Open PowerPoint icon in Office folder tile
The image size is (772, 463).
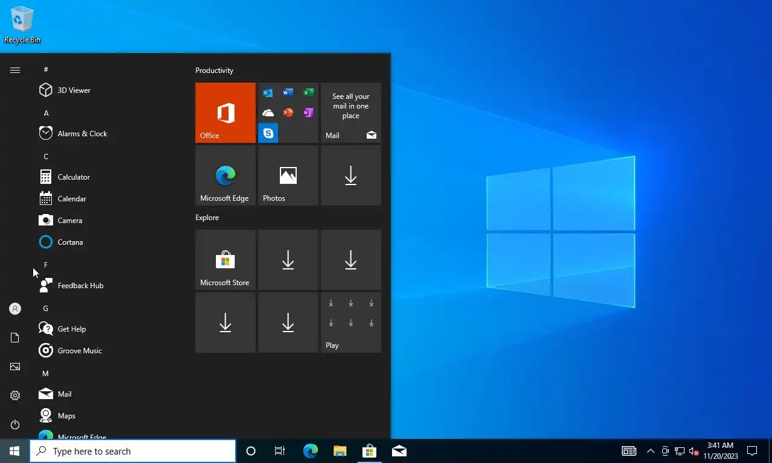(x=288, y=113)
